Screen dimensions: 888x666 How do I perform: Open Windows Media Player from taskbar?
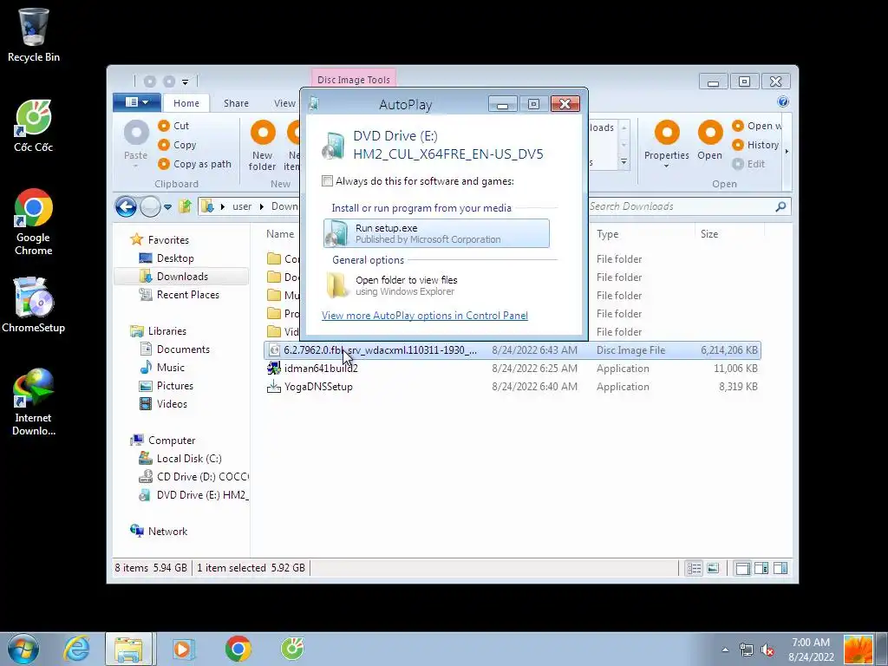[x=183, y=649]
